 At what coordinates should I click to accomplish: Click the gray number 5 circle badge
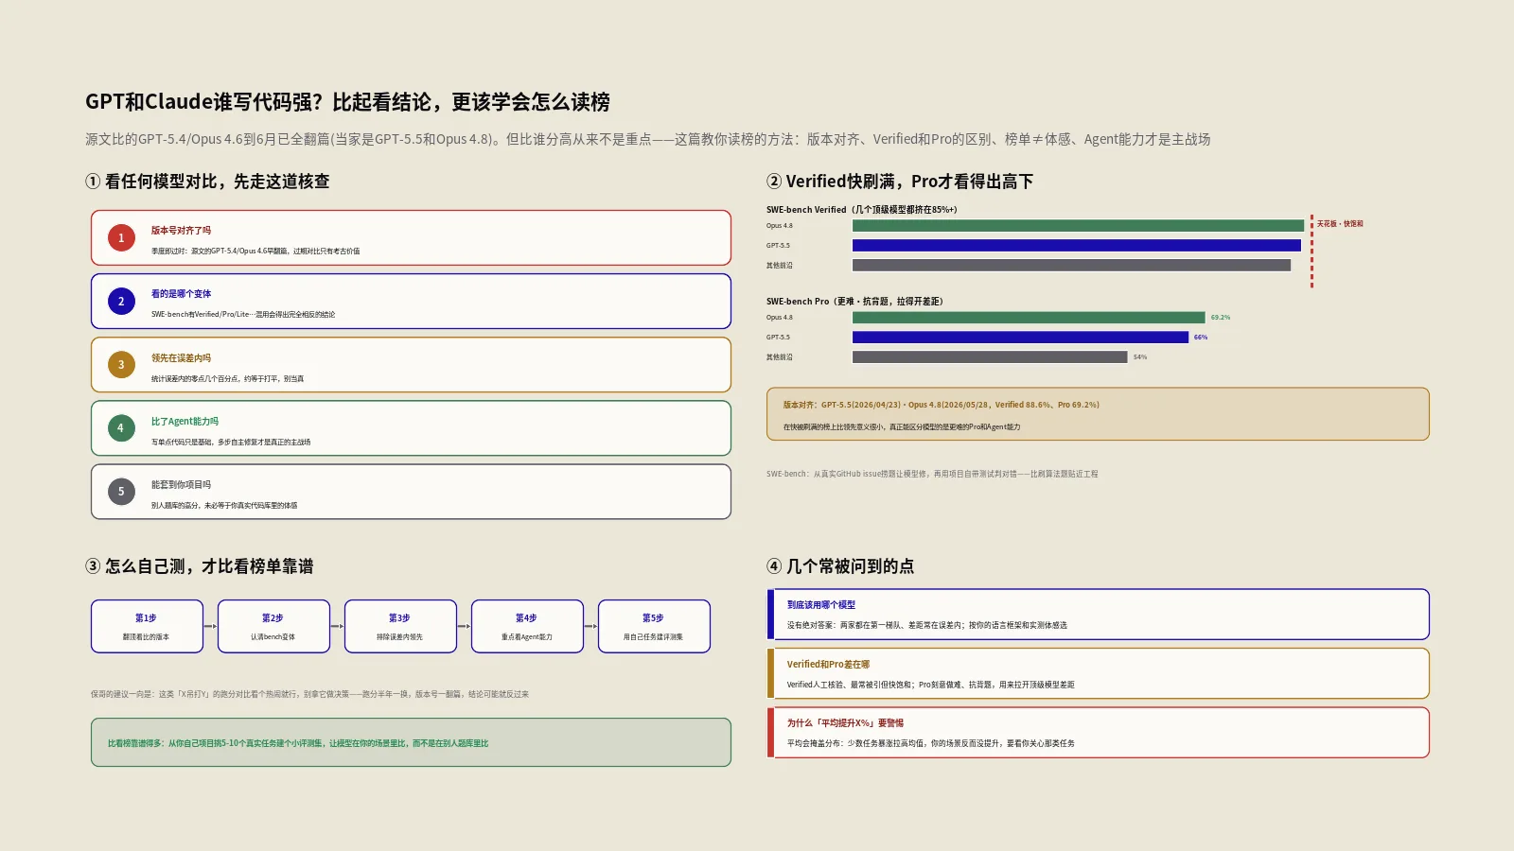click(121, 492)
